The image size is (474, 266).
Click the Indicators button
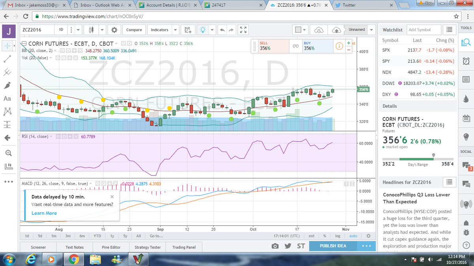[x=160, y=30]
